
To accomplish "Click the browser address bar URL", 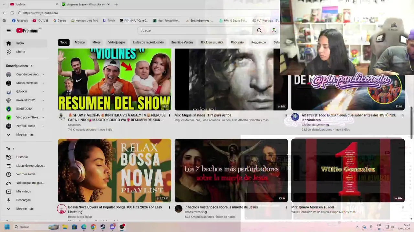I will [x=40, y=13].
